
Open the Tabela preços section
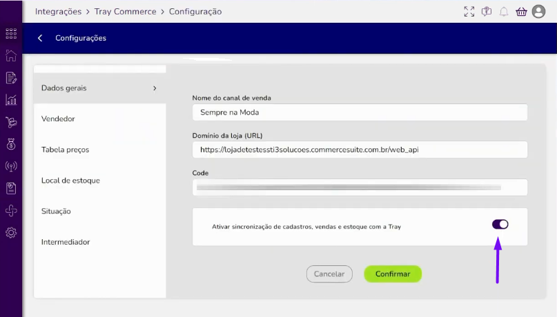coord(100,150)
